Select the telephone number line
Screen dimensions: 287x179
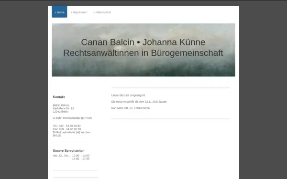click(x=66, y=126)
